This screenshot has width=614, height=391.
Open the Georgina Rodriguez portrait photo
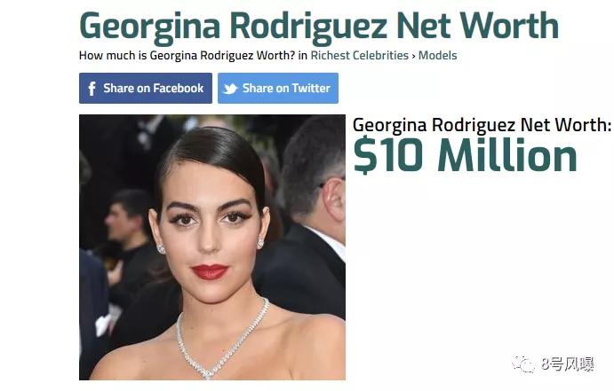coord(212,247)
